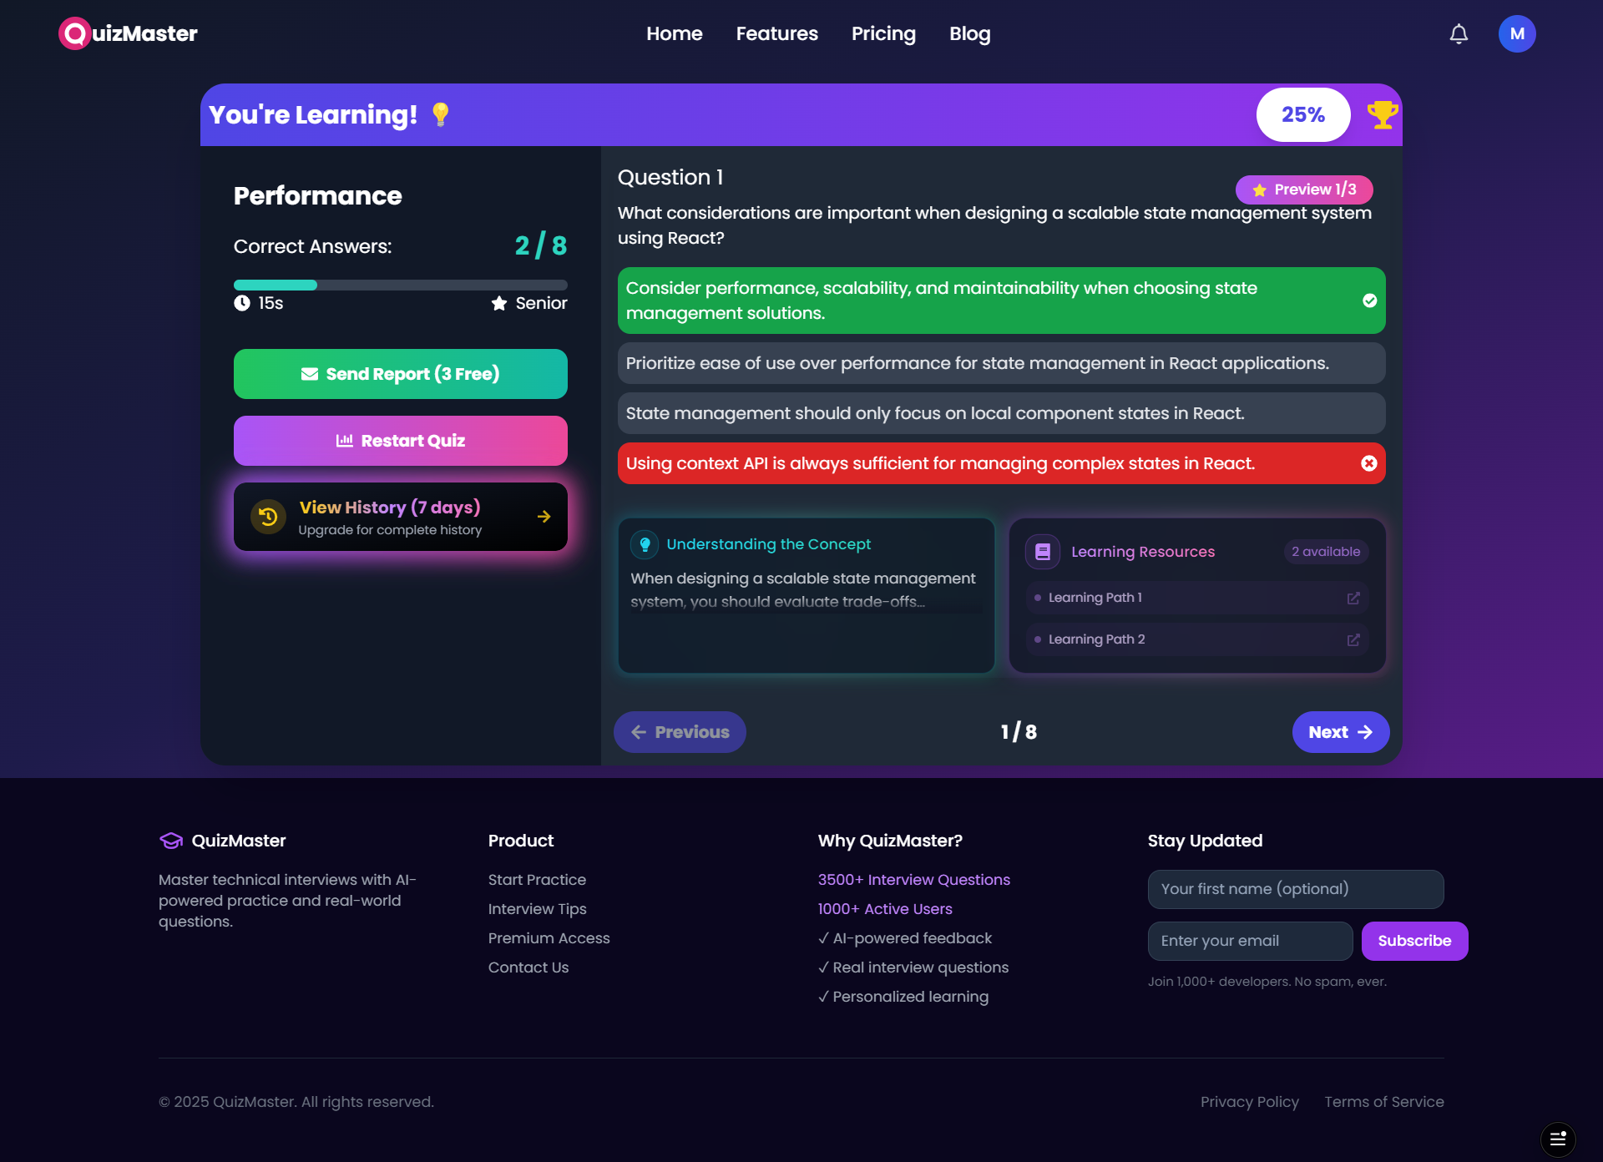
Task: Open View History (7 days) card
Action: coord(401,517)
